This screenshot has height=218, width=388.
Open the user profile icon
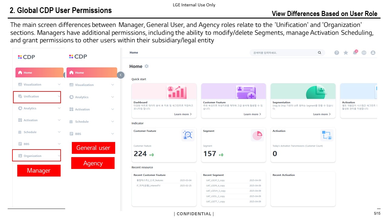373,53
